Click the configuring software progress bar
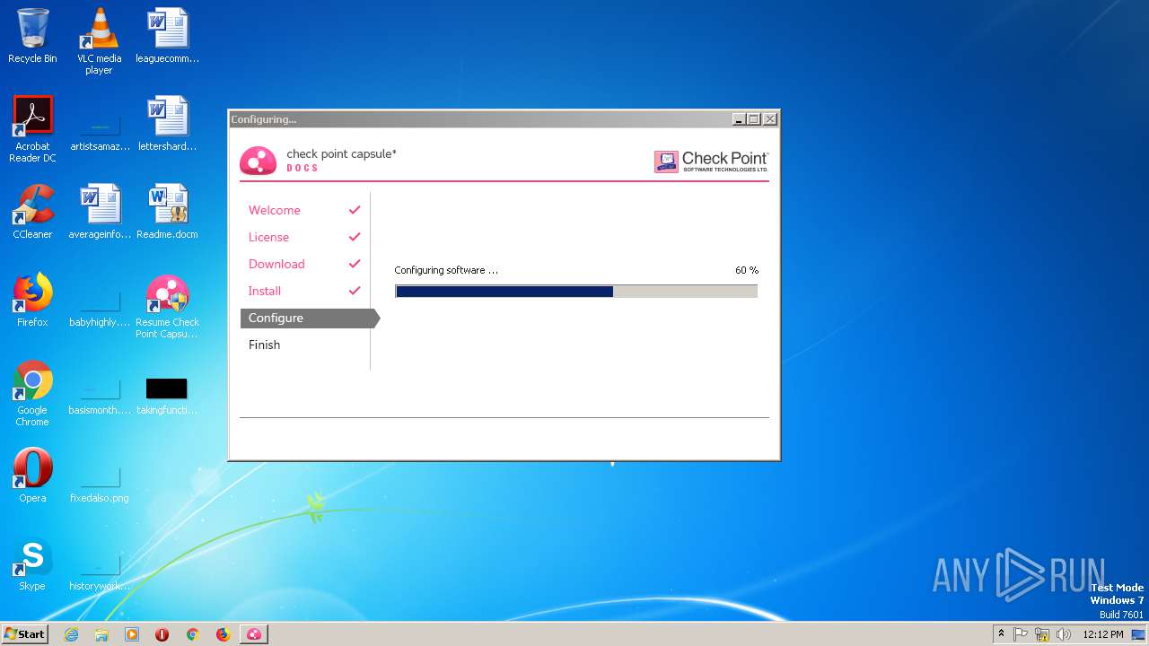Screen dimensions: 1149x646 click(x=576, y=291)
